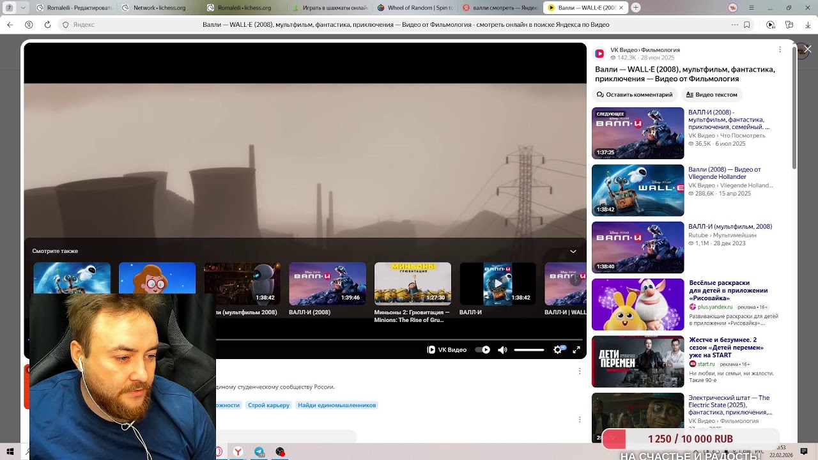Image resolution: width=818 pixels, height=460 pixels.
Task: Go back using the browser back arrow
Action: pos(11,25)
